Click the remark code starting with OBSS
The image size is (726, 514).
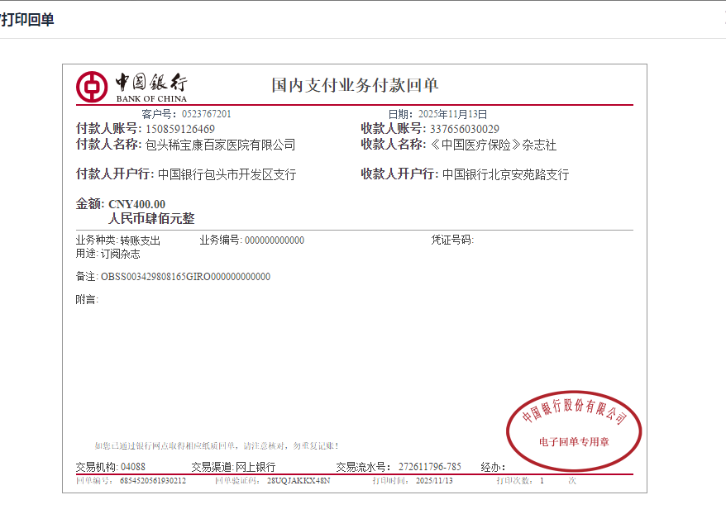coord(185,277)
